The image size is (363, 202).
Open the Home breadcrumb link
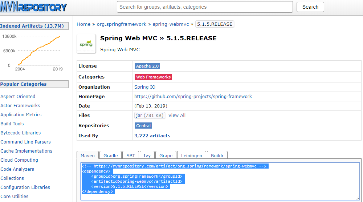click(83, 24)
